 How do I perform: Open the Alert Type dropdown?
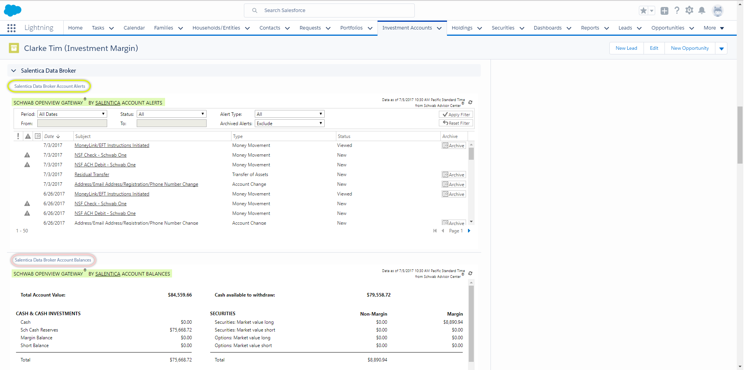[289, 114]
